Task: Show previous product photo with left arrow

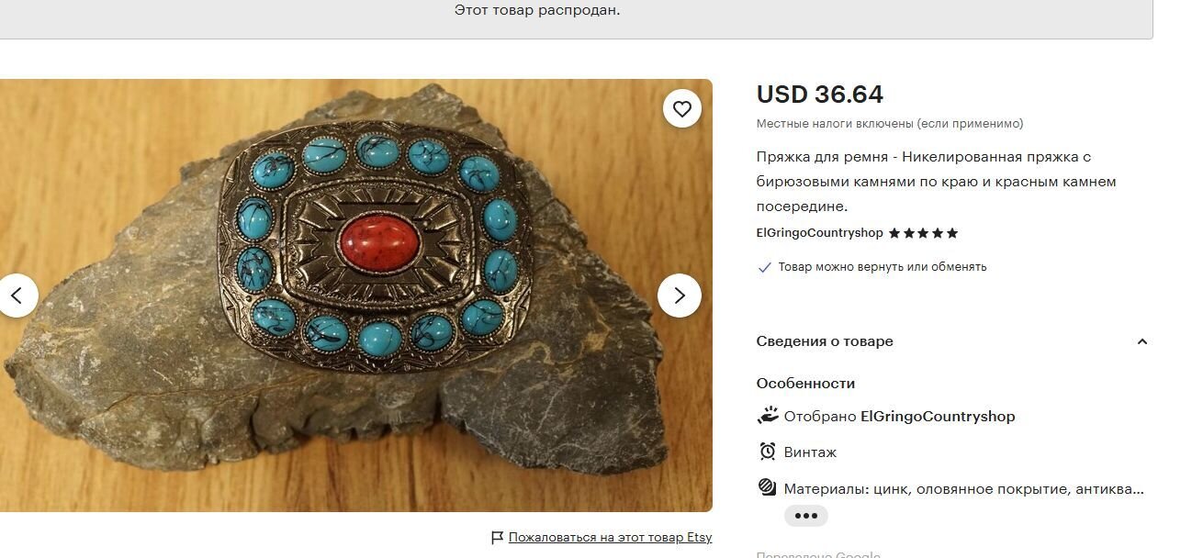Action: click(x=16, y=296)
